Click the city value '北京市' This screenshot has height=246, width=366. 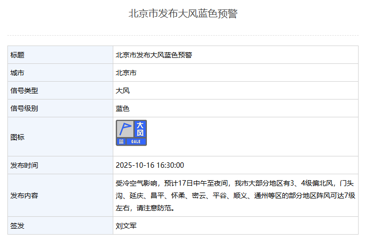126,73
